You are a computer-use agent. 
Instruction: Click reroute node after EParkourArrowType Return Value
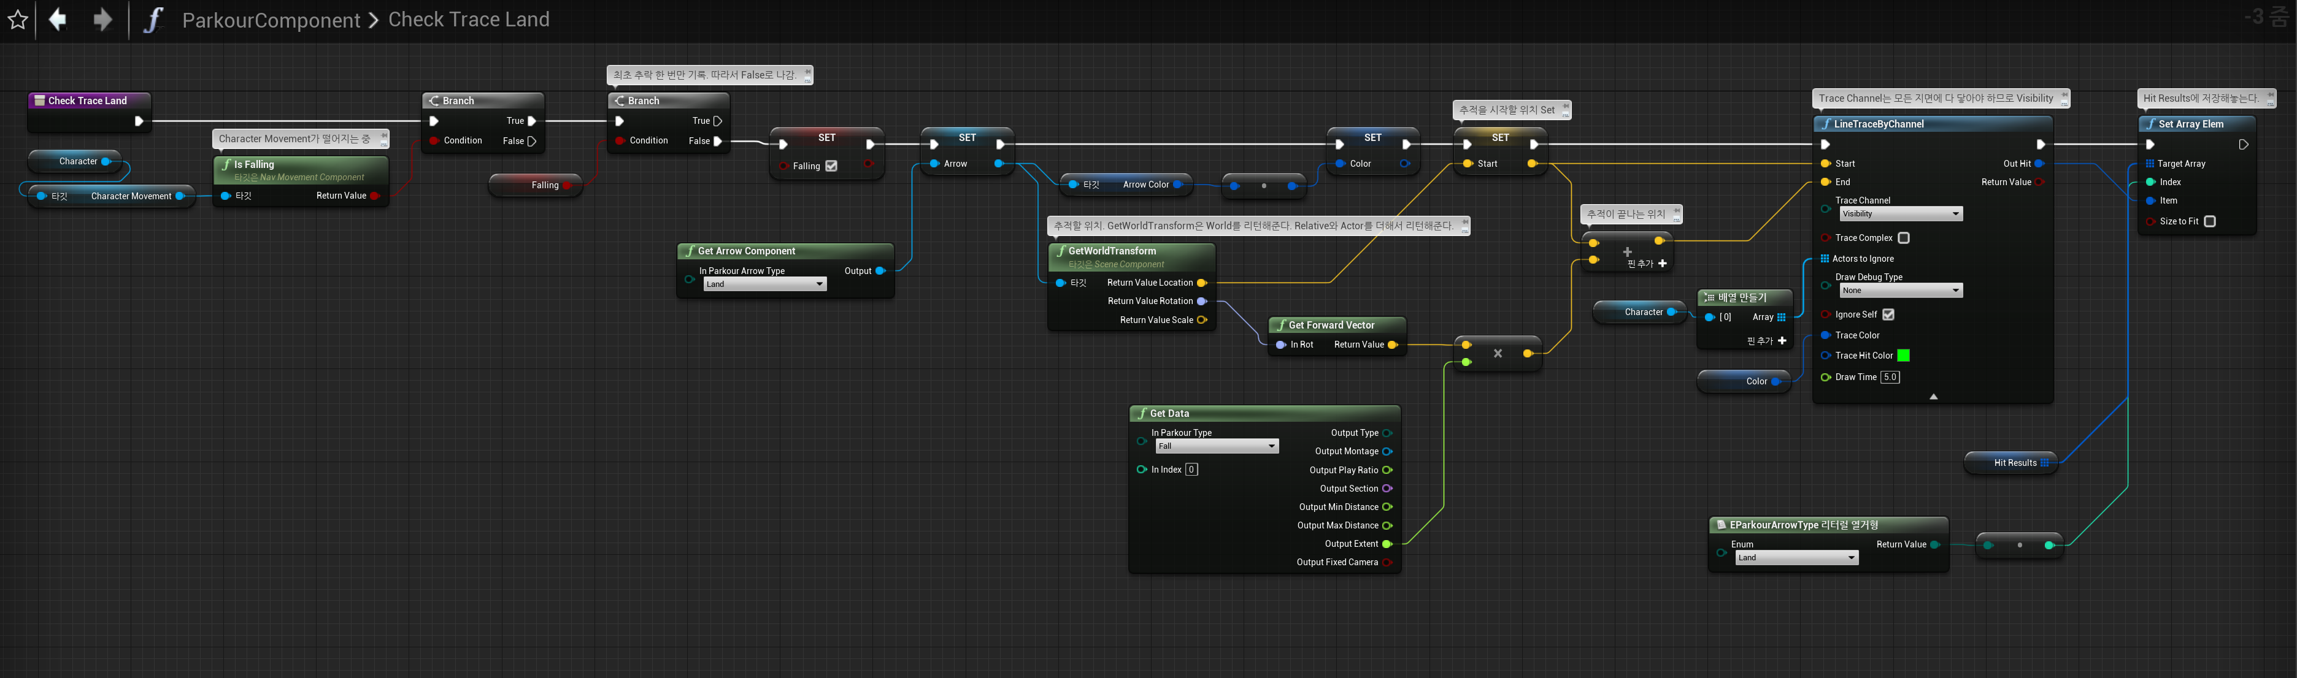2019,545
